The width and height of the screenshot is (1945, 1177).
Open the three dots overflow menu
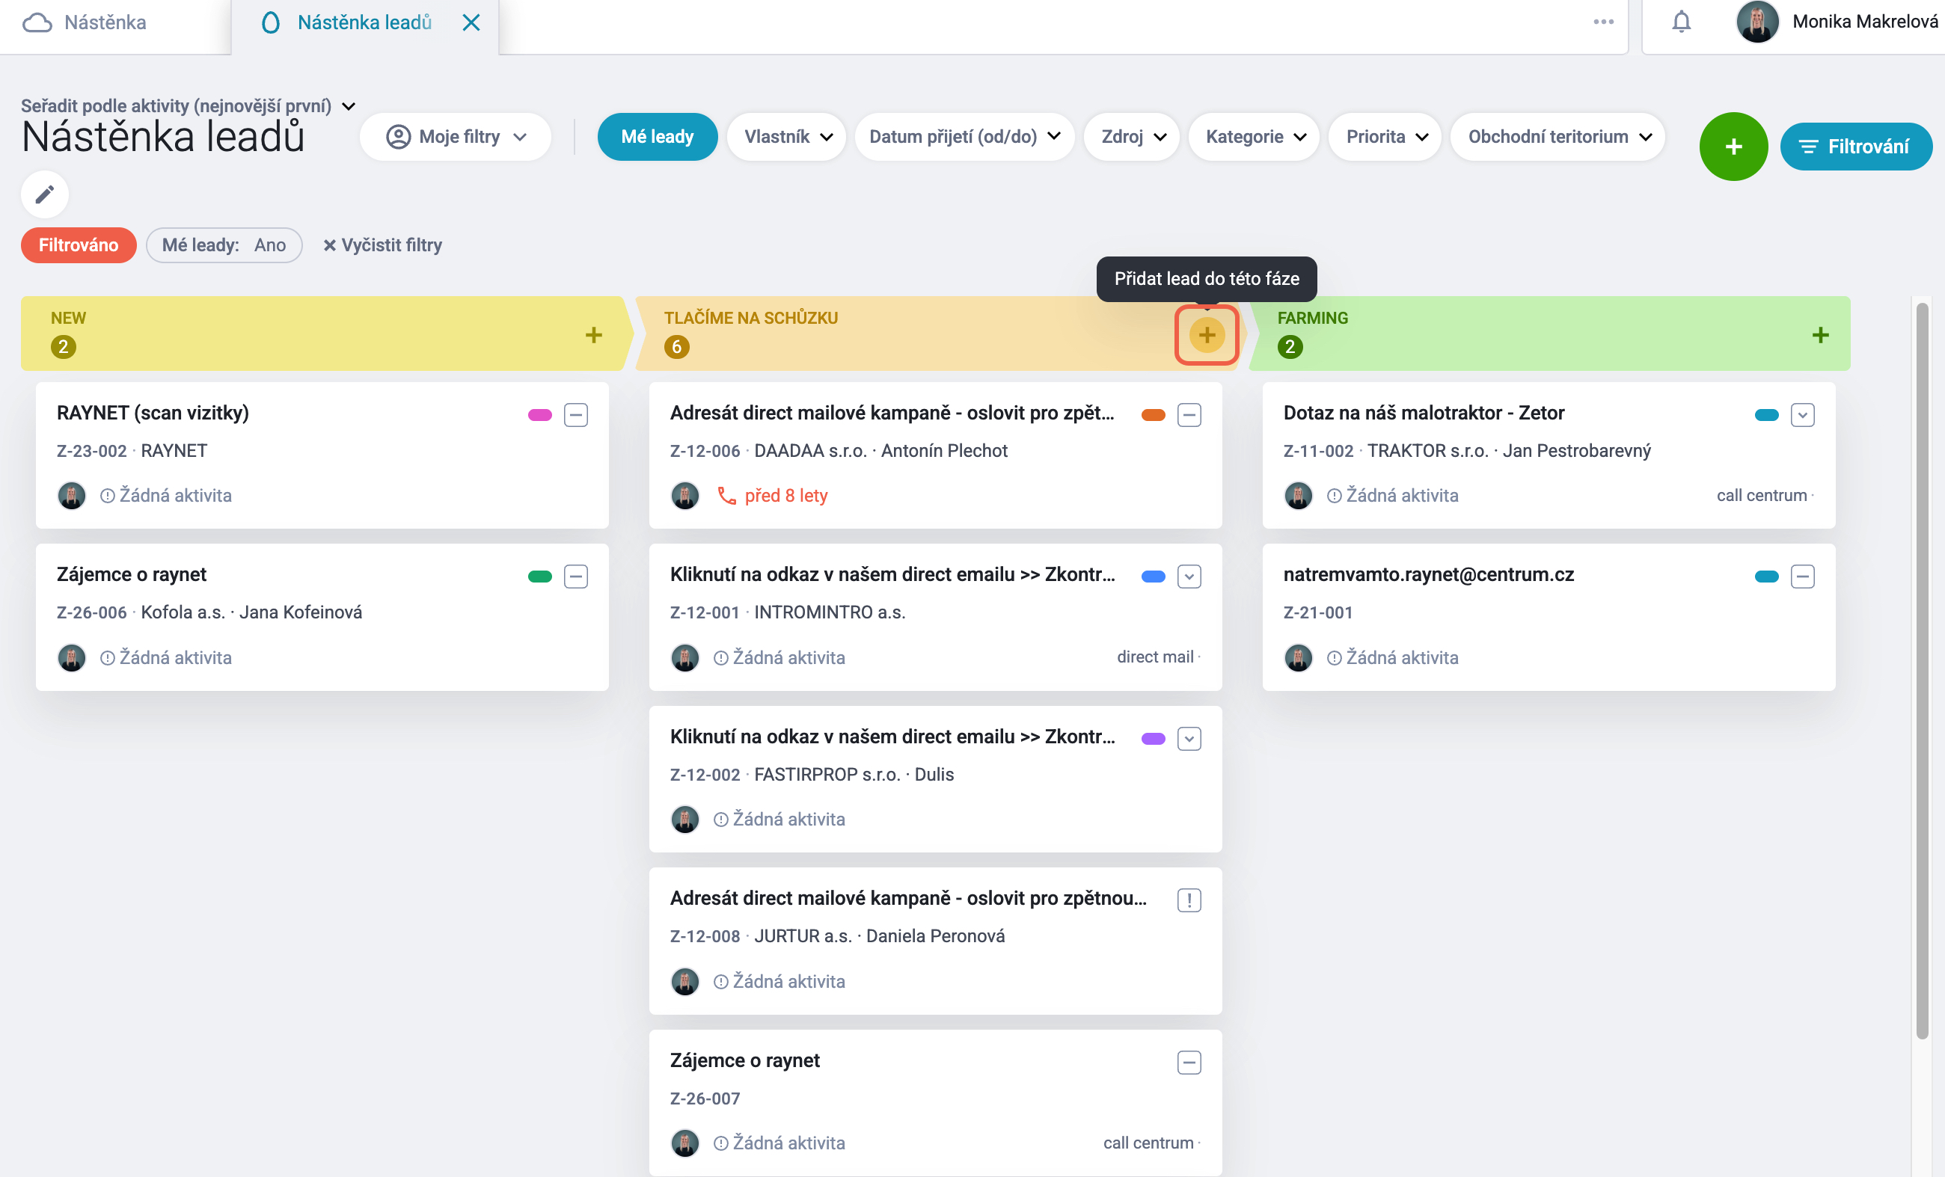tap(1603, 22)
